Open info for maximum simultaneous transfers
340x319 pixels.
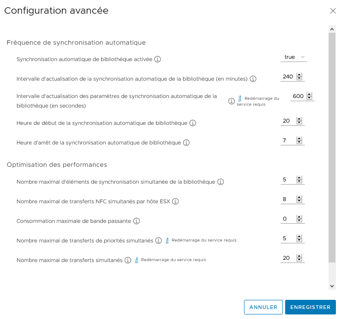[x=127, y=260]
